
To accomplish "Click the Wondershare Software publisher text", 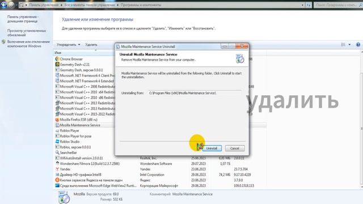I will click(x=156, y=164).
